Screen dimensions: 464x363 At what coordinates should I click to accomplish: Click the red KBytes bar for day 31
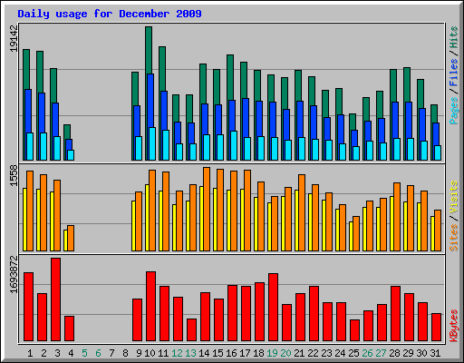(436, 327)
